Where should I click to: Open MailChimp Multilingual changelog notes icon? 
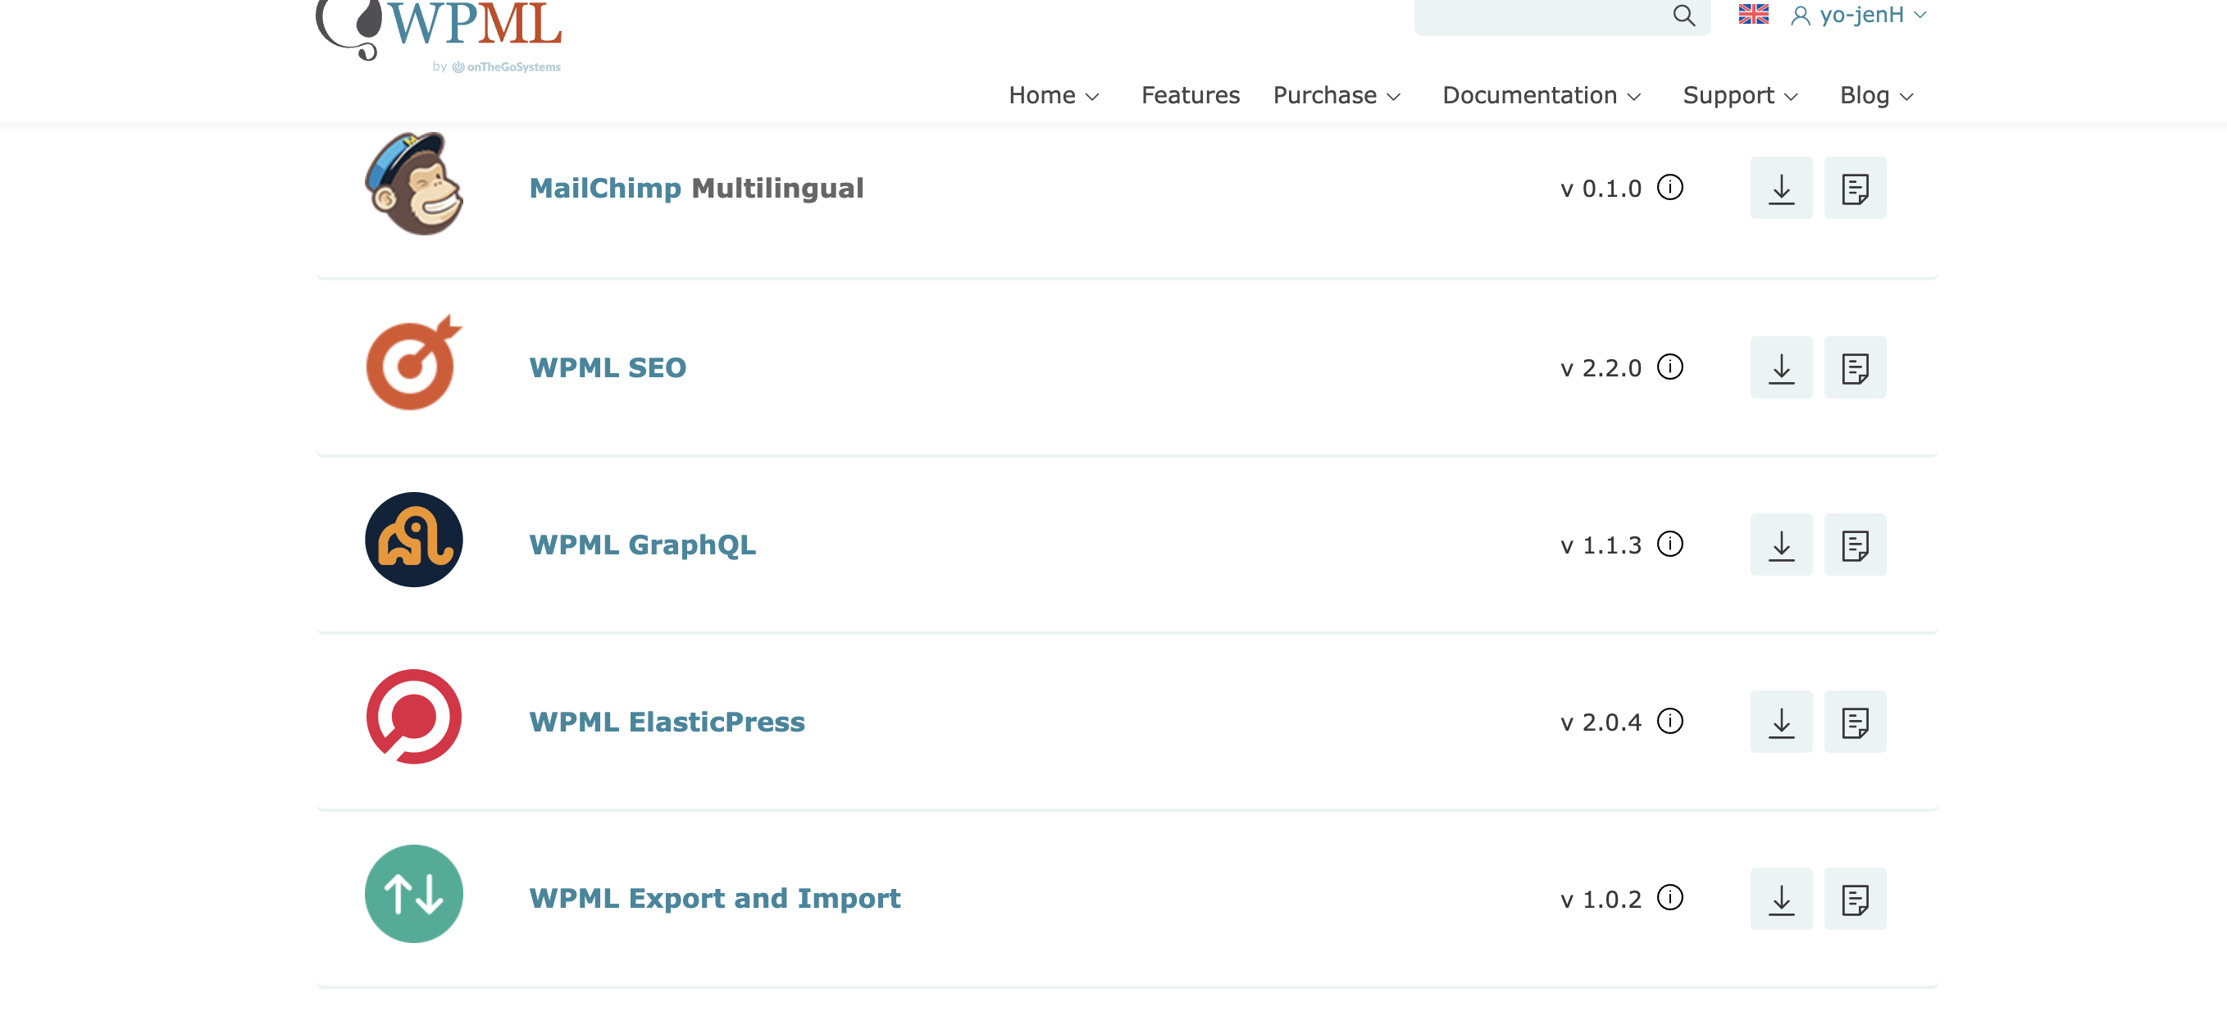click(1855, 188)
